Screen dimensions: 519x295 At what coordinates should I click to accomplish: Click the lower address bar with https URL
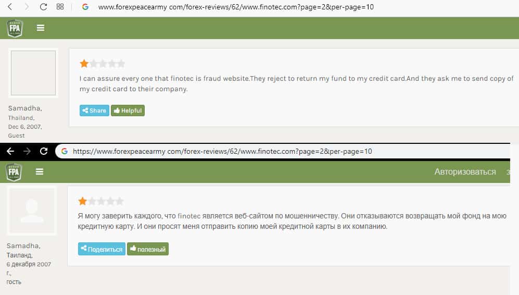tap(283, 152)
